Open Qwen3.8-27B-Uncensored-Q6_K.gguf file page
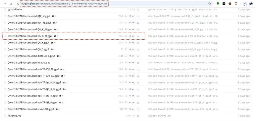The width and height of the screenshot is (256, 121). click(x=28, y=43)
